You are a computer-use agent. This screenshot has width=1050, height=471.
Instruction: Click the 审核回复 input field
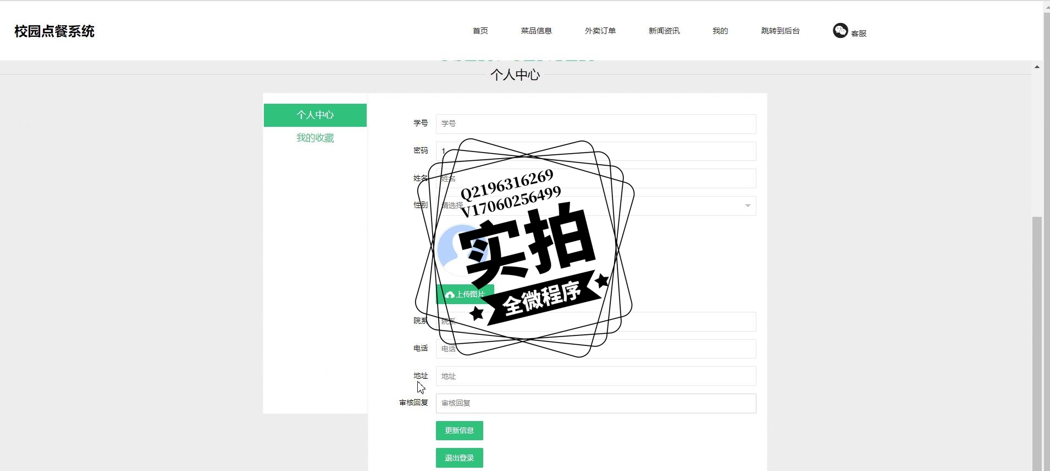pos(596,403)
